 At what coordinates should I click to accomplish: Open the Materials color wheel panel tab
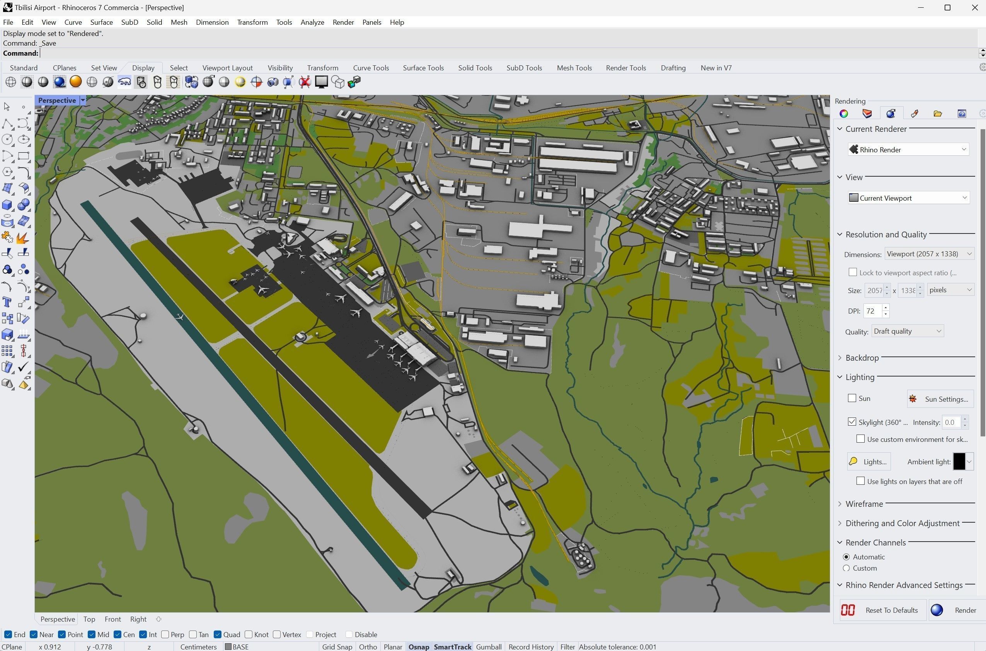[x=844, y=113]
